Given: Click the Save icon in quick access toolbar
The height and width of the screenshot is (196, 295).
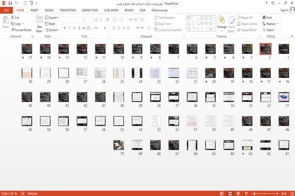Looking at the screenshot, I should point(10,3).
